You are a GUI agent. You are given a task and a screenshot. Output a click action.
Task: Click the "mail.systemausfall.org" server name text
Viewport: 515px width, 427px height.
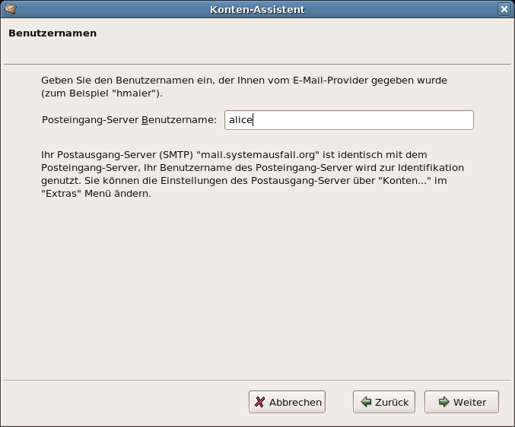point(258,155)
